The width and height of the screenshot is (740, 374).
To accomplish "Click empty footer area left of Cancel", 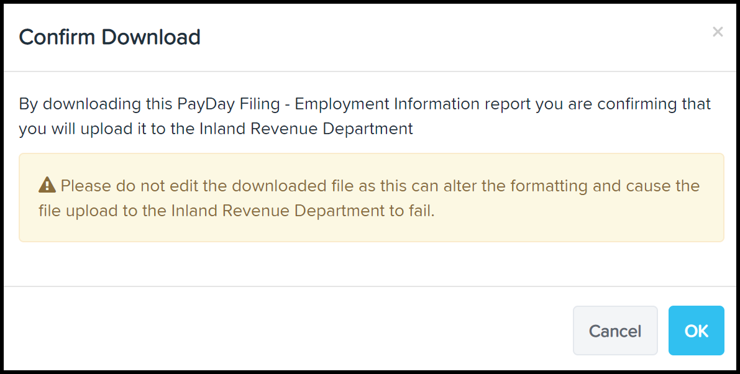I will click(283, 330).
